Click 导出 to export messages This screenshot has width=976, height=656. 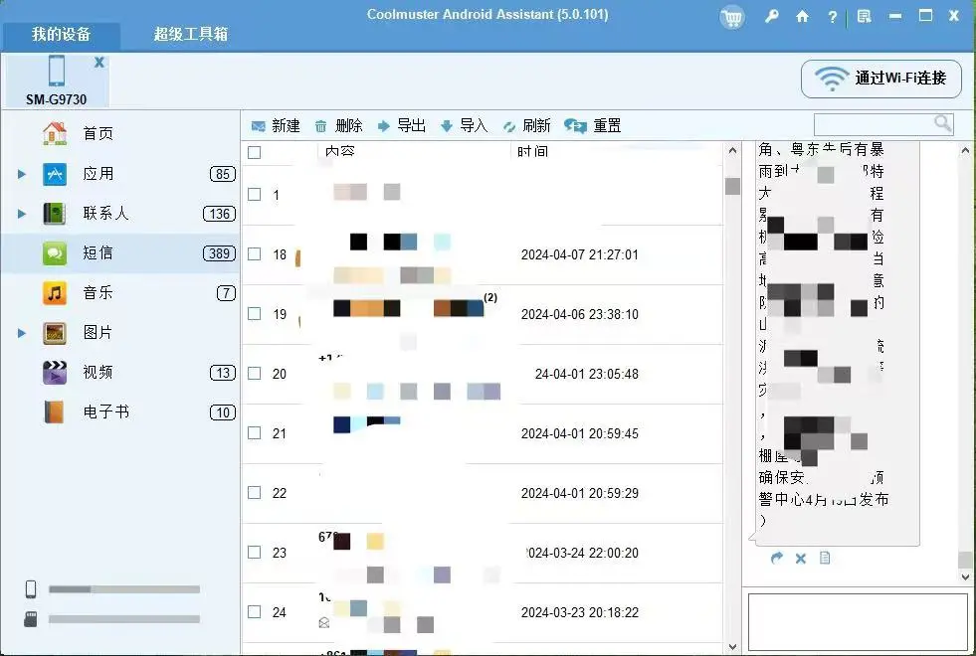click(402, 126)
